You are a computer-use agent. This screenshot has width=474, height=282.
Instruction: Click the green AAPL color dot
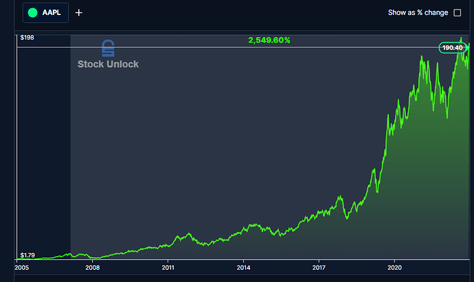32,12
